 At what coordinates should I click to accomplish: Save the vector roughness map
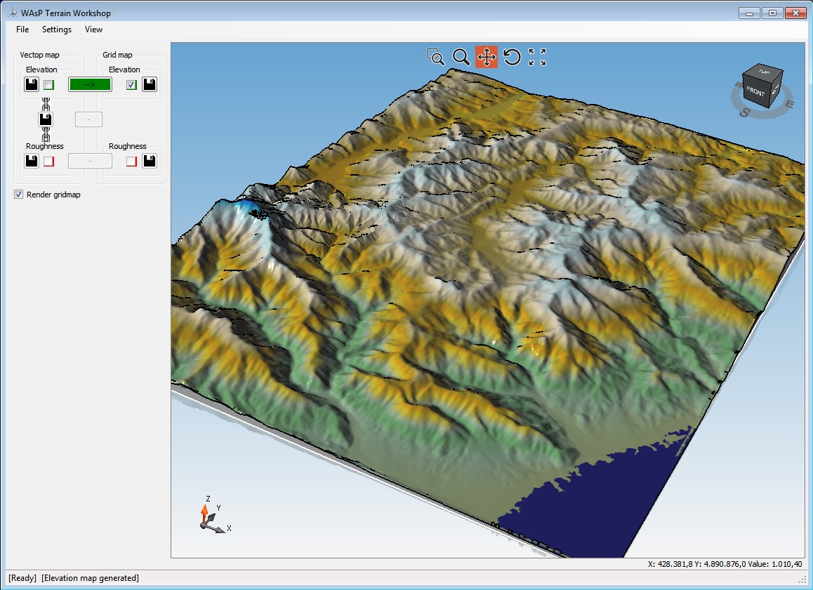tap(32, 161)
